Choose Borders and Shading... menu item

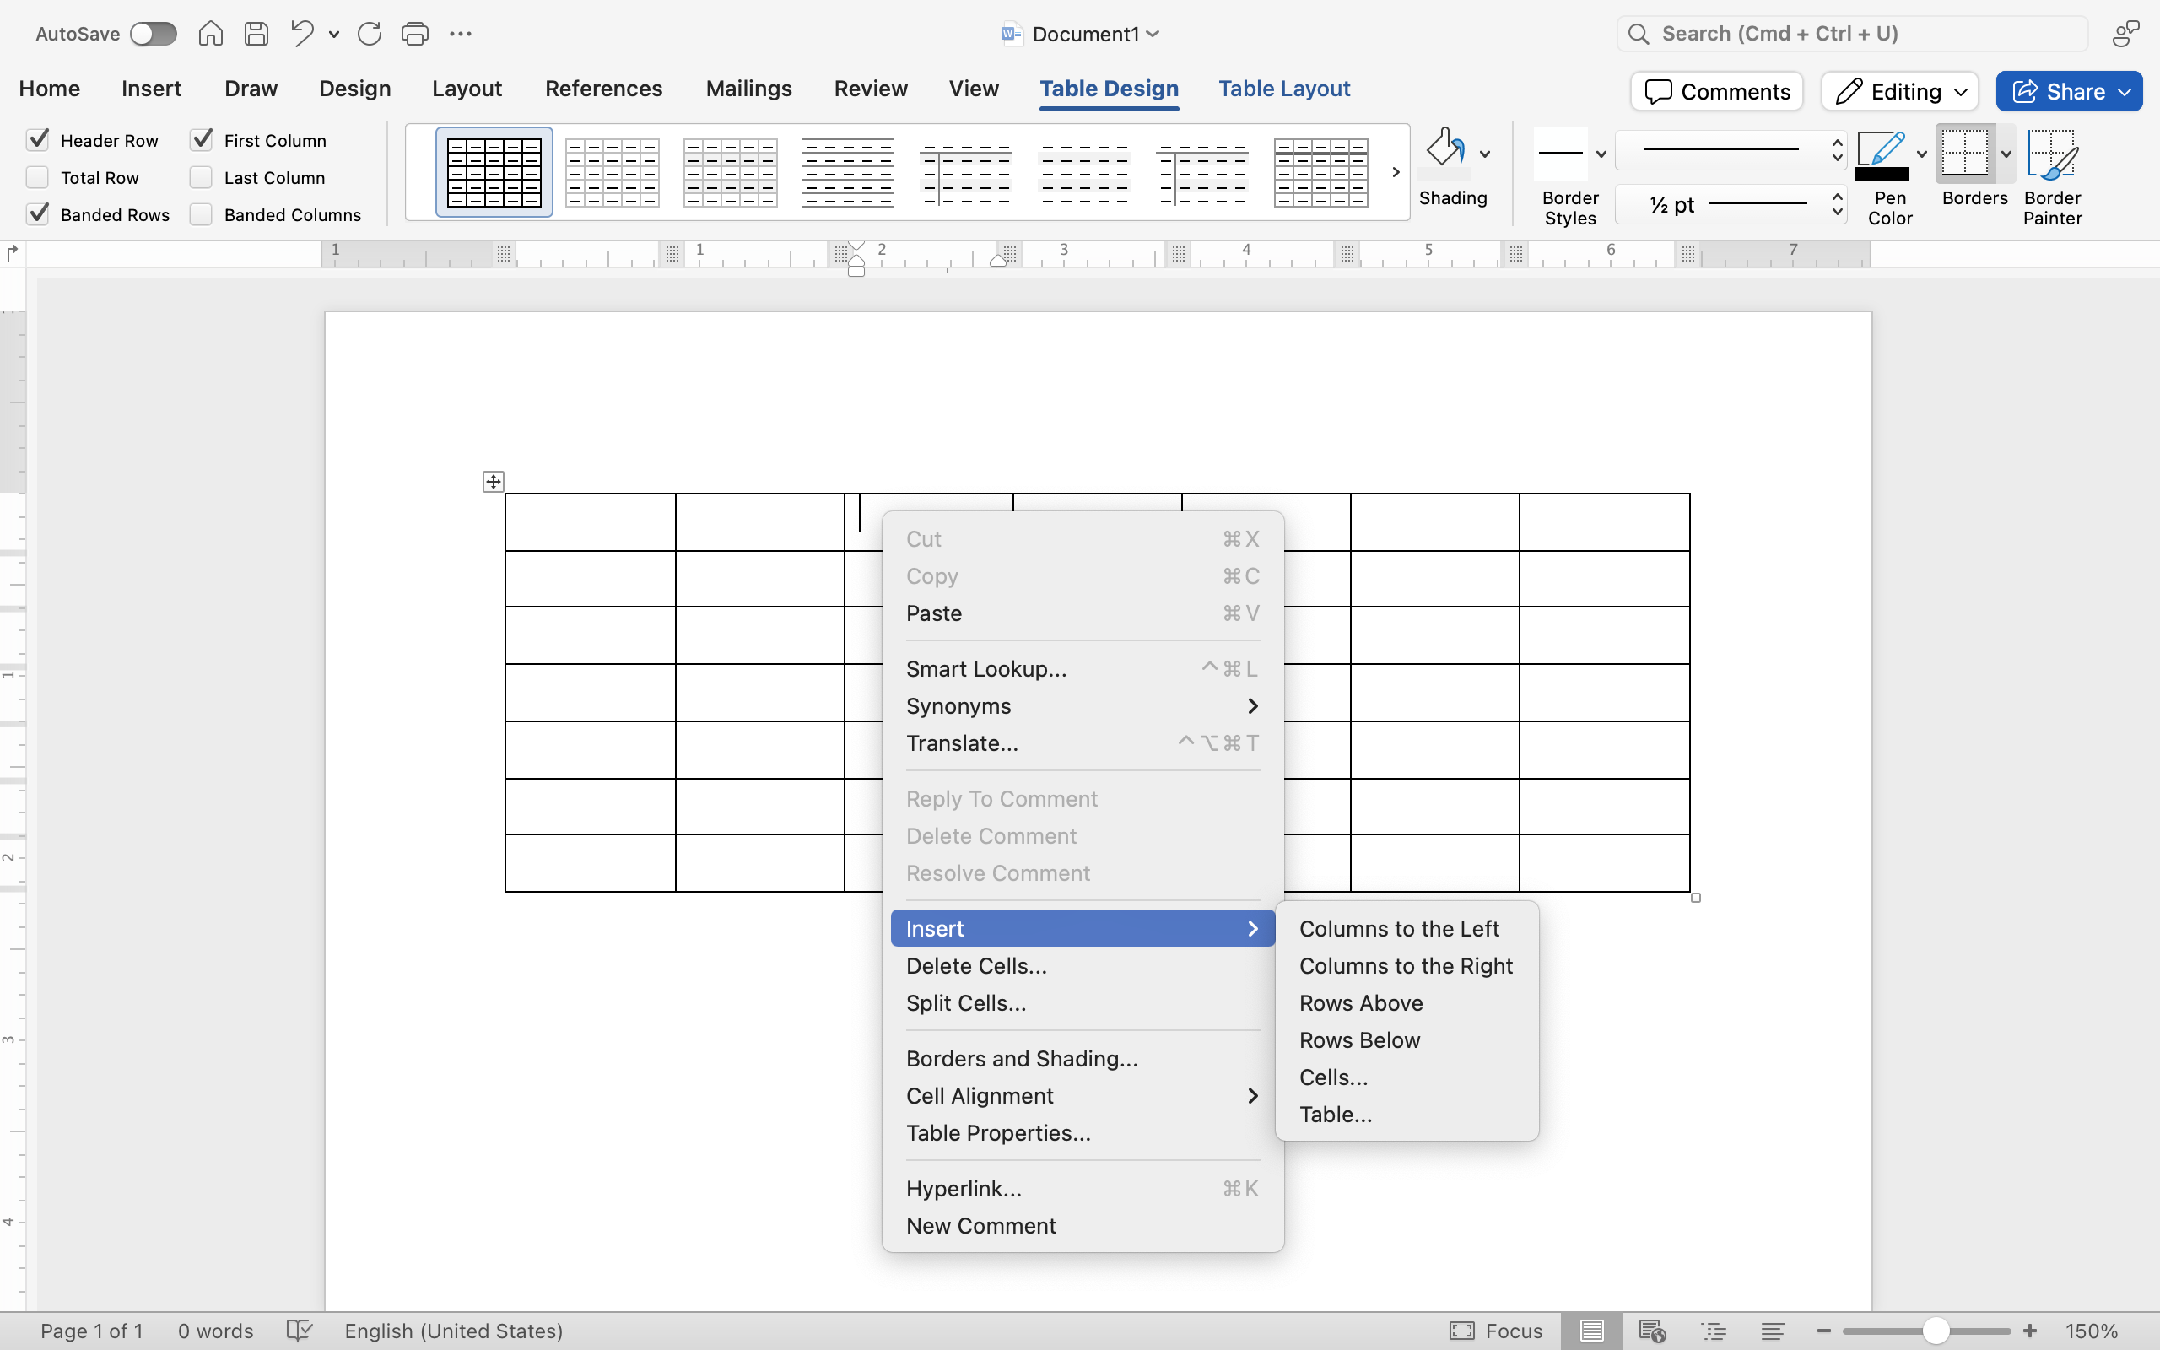click(1082, 1059)
